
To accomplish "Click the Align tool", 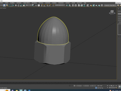I will [x=70, y=5].
